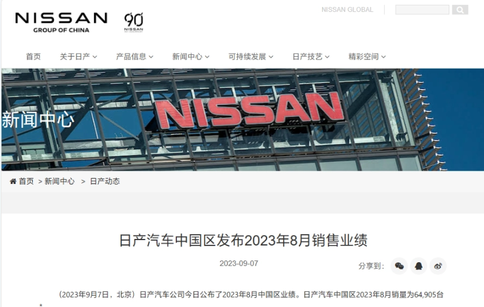
Task: Share article via Weibo icon
Action: [438, 266]
